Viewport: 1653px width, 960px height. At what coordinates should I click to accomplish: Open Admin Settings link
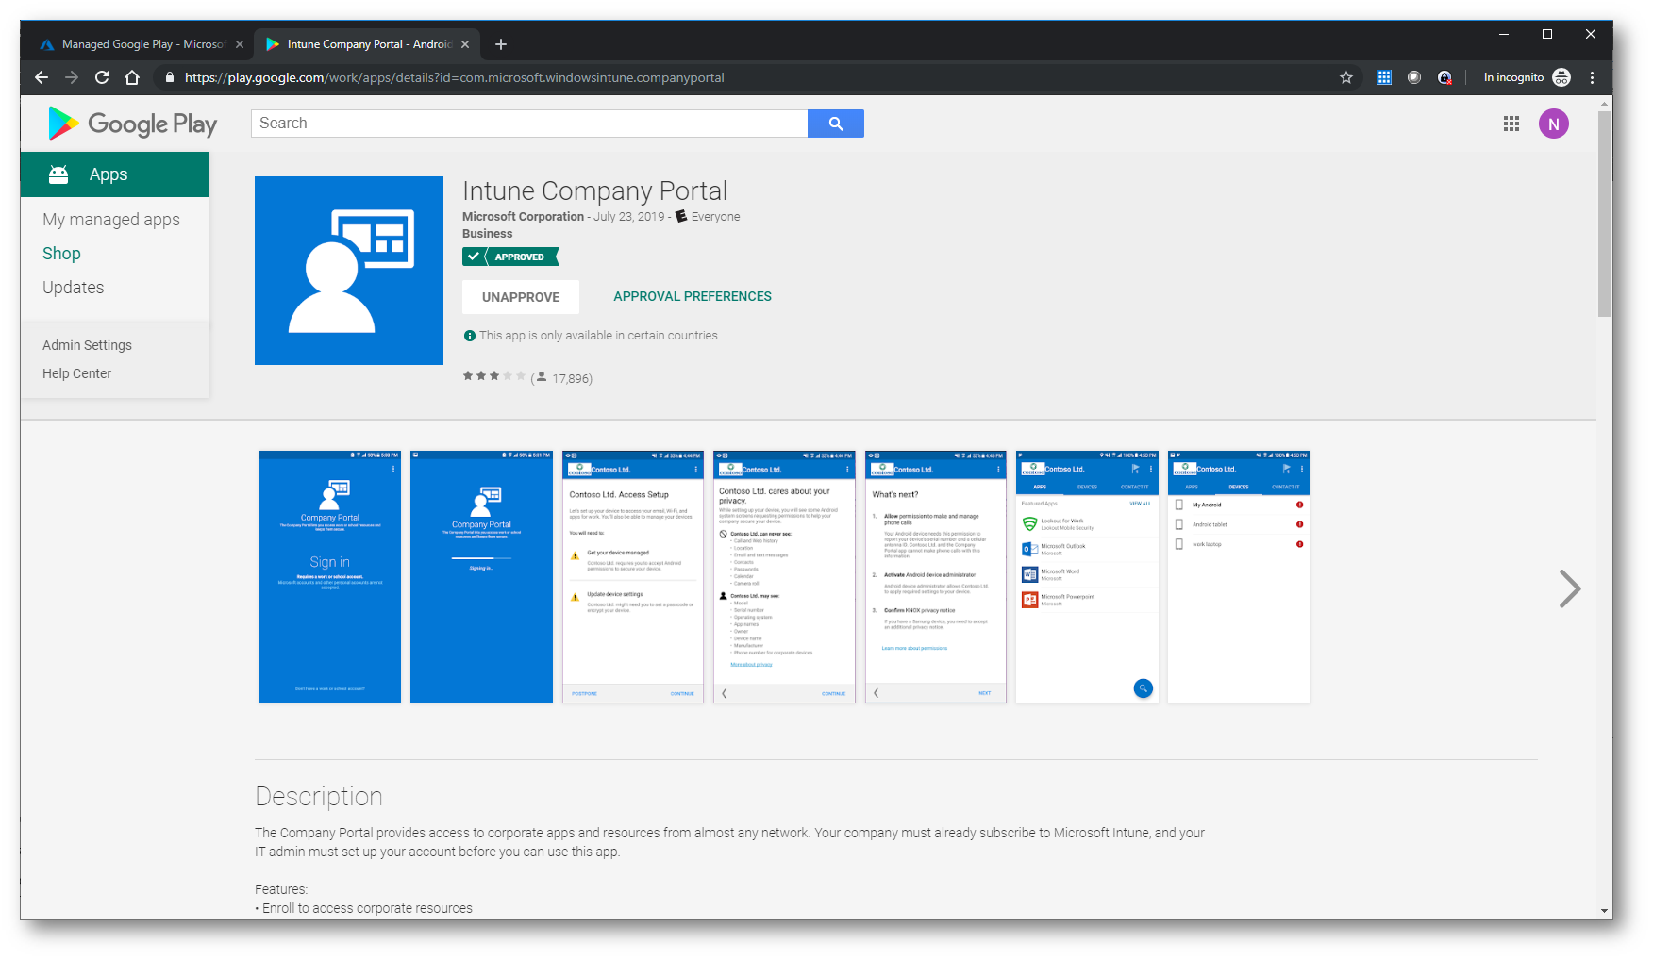point(87,345)
